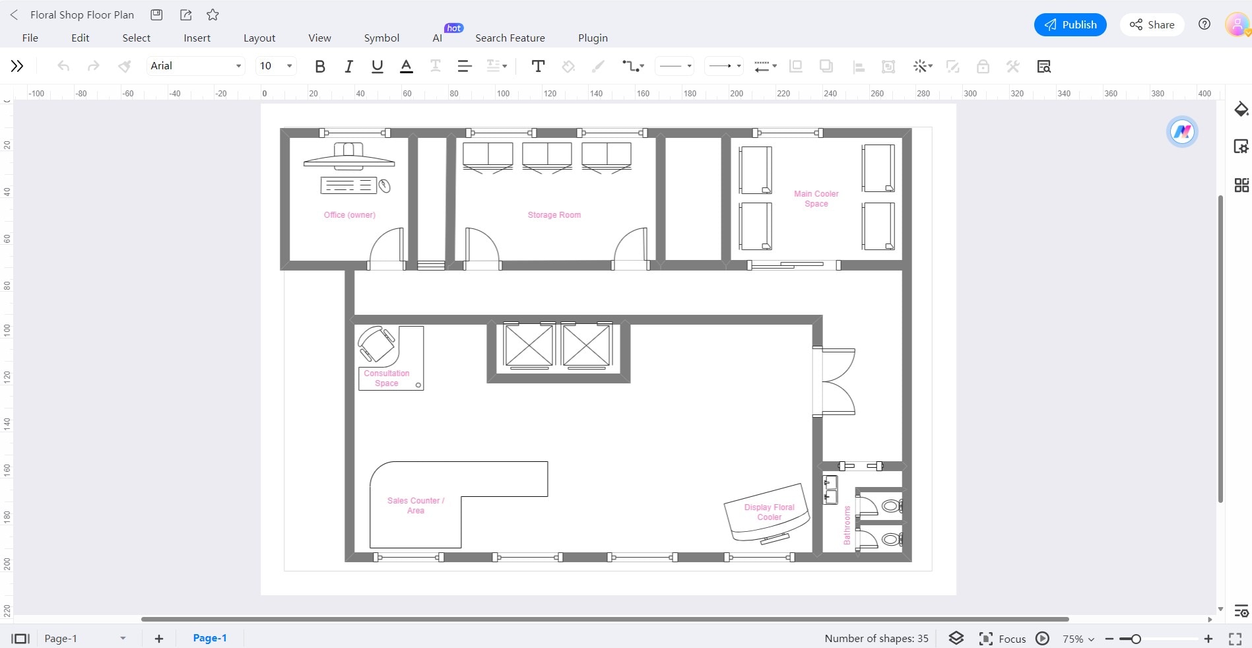Image resolution: width=1252 pixels, height=648 pixels.
Task: Open the View menu
Action: coord(319,38)
